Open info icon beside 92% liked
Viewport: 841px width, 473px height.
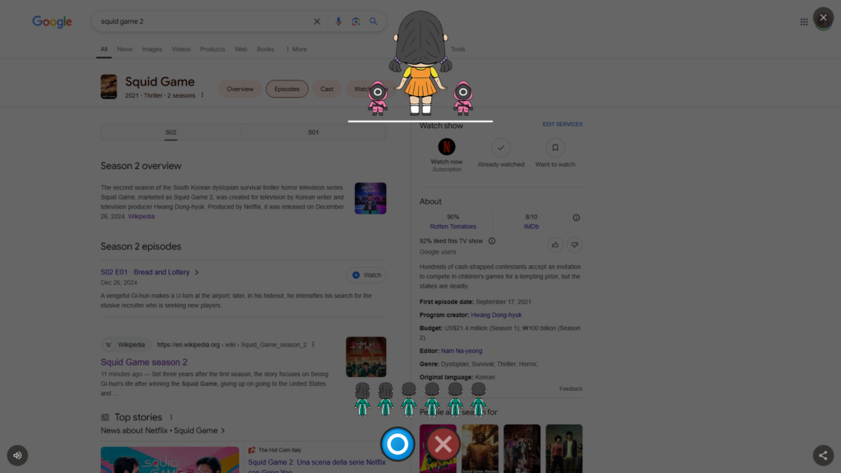point(492,241)
